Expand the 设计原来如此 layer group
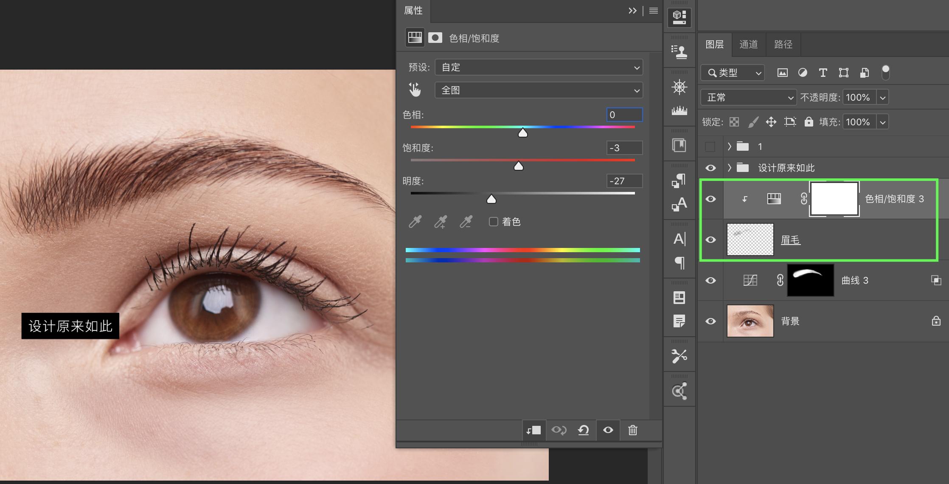This screenshot has width=949, height=484. 730,168
